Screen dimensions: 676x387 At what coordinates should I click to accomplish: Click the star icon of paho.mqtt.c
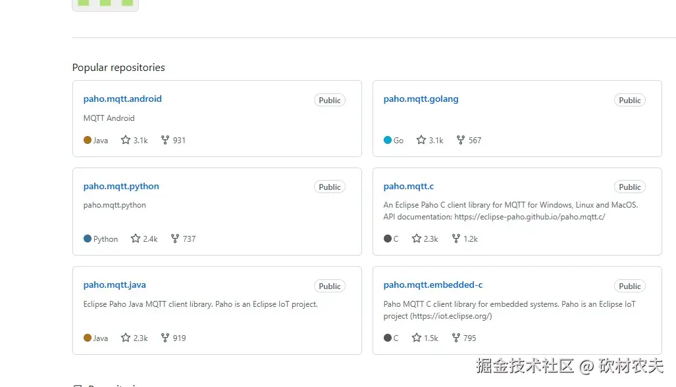417,239
